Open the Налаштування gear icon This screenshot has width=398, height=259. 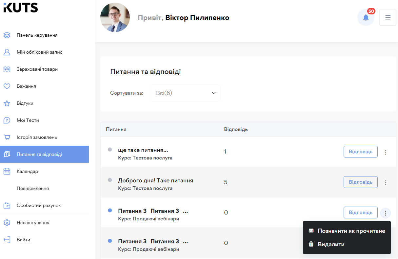pyautogui.click(x=7, y=222)
